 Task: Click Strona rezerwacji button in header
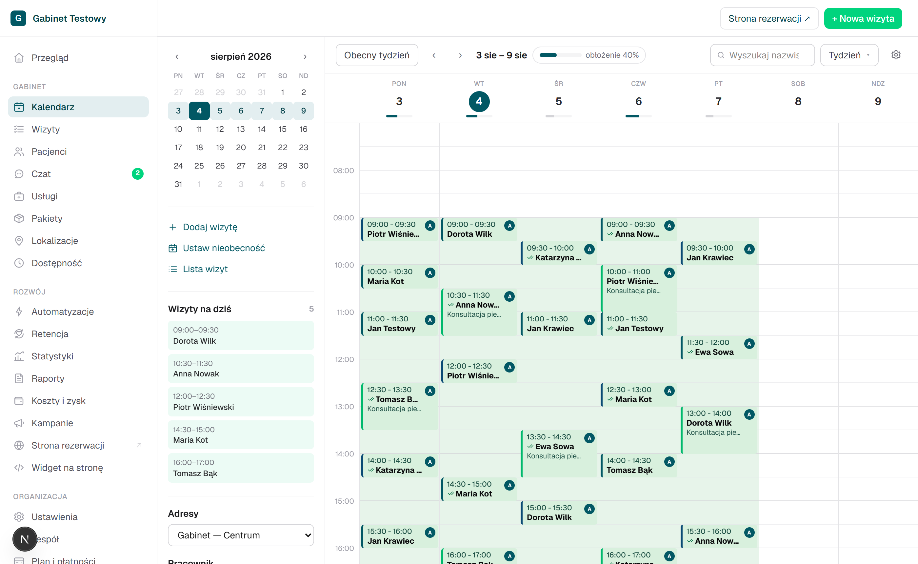[769, 18]
